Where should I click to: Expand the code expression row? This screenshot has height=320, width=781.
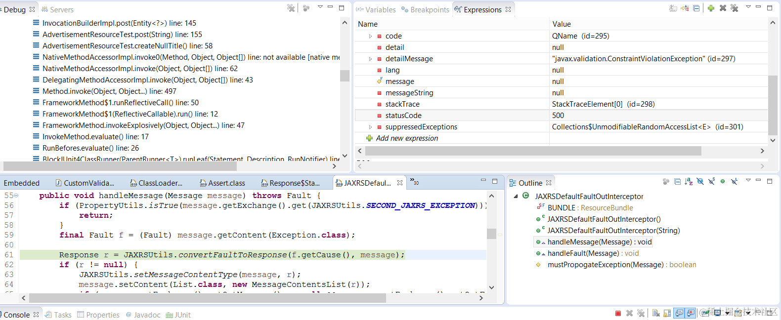pyautogui.click(x=370, y=36)
